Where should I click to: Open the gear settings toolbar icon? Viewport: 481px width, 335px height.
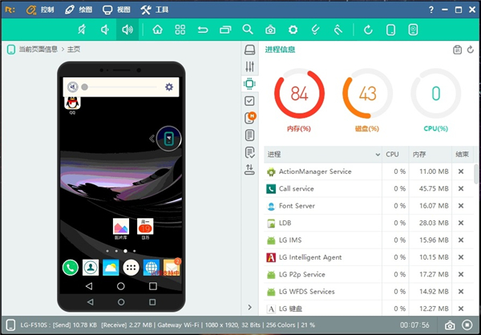[293, 30]
